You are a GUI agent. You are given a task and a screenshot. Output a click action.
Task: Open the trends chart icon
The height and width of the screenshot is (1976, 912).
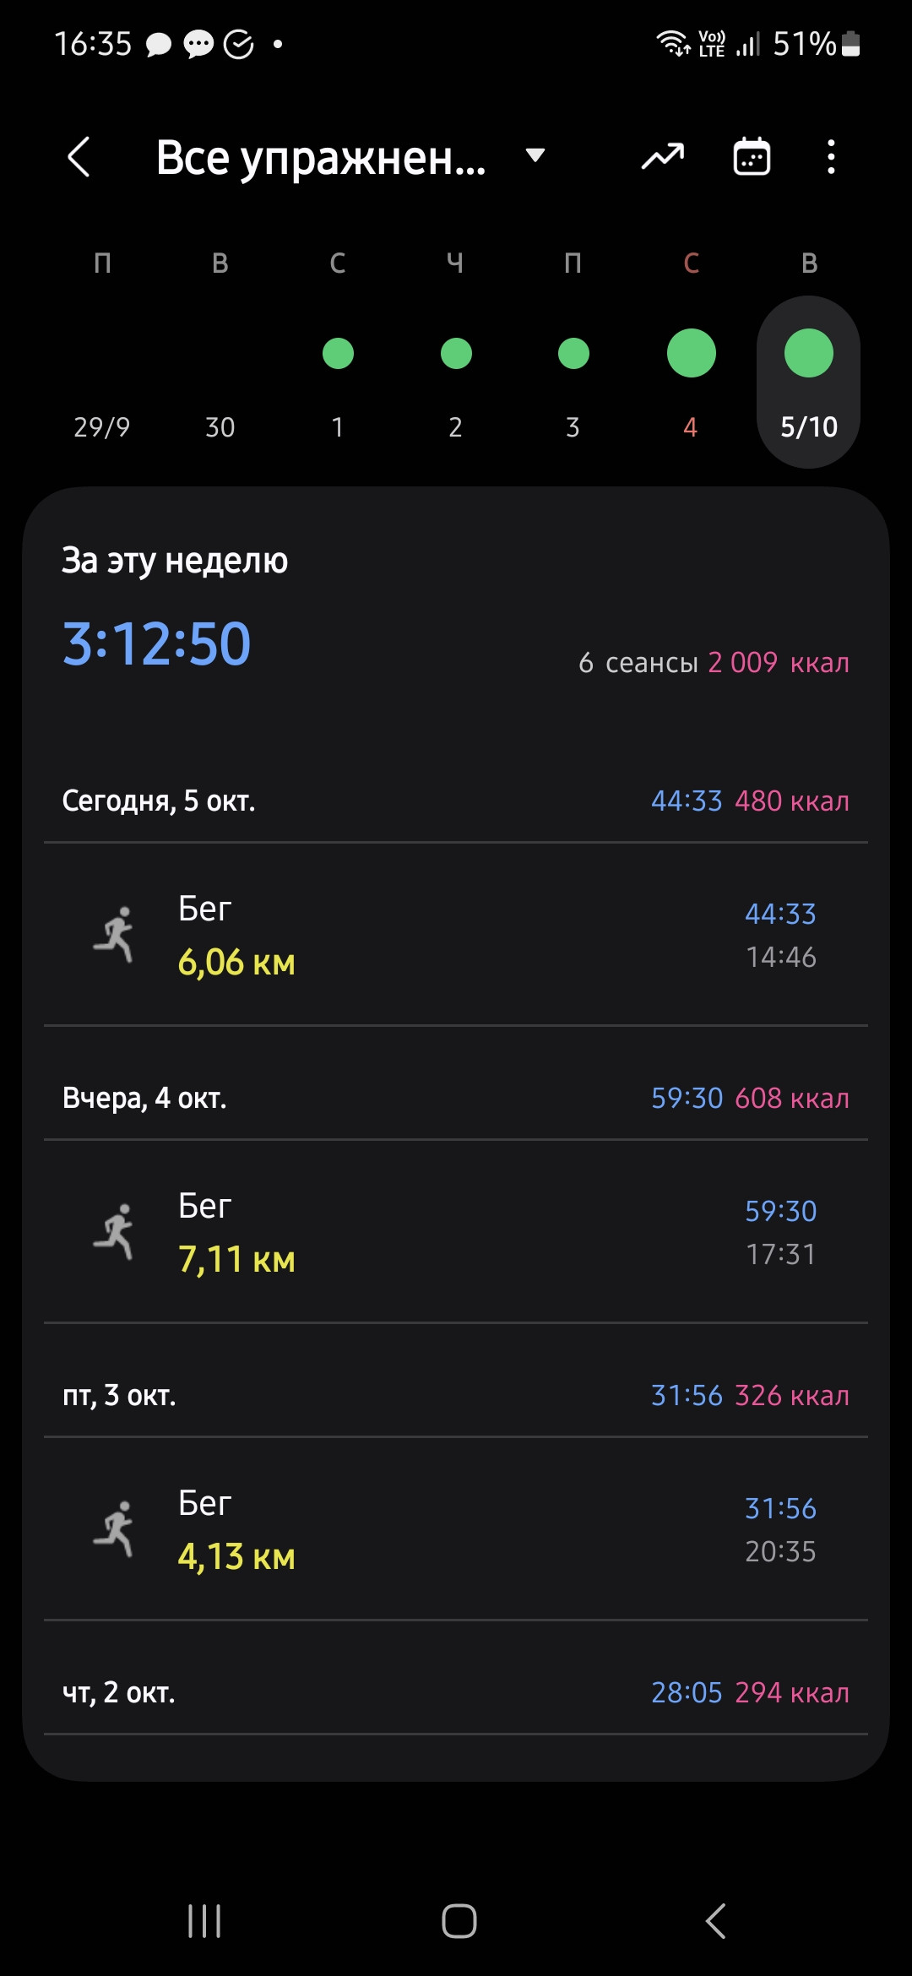[x=663, y=157]
